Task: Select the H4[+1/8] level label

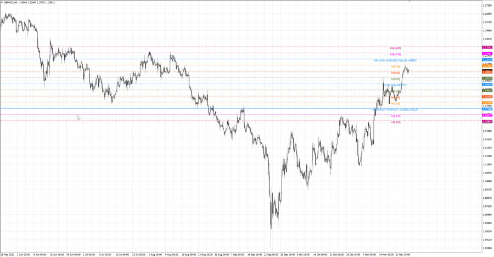Action: (395, 54)
